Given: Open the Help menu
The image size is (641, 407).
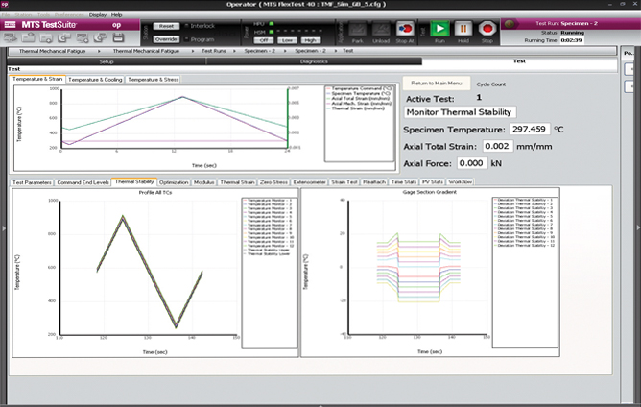Looking at the screenshot, I should (x=117, y=15).
